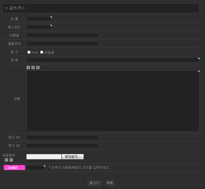This screenshot has height=189, width=205.
Task: Focus the 제목 (subject) input field
Action: 113,60
